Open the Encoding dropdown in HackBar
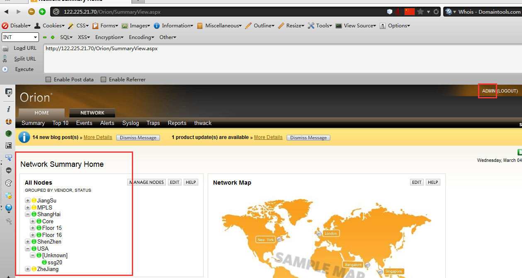522x278 pixels. coord(142,37)
